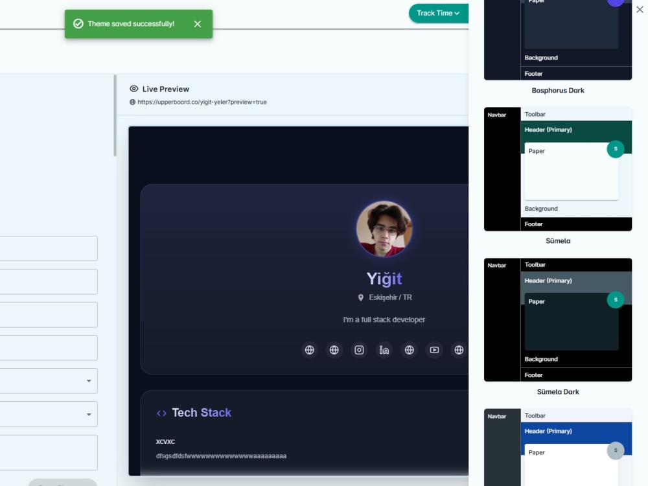
Task: Click the first empty form input field
Action: (x=49, y=248)
